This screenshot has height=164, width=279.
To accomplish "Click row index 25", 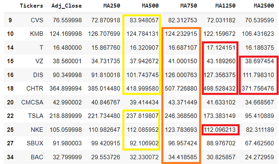I will [10, 129].
